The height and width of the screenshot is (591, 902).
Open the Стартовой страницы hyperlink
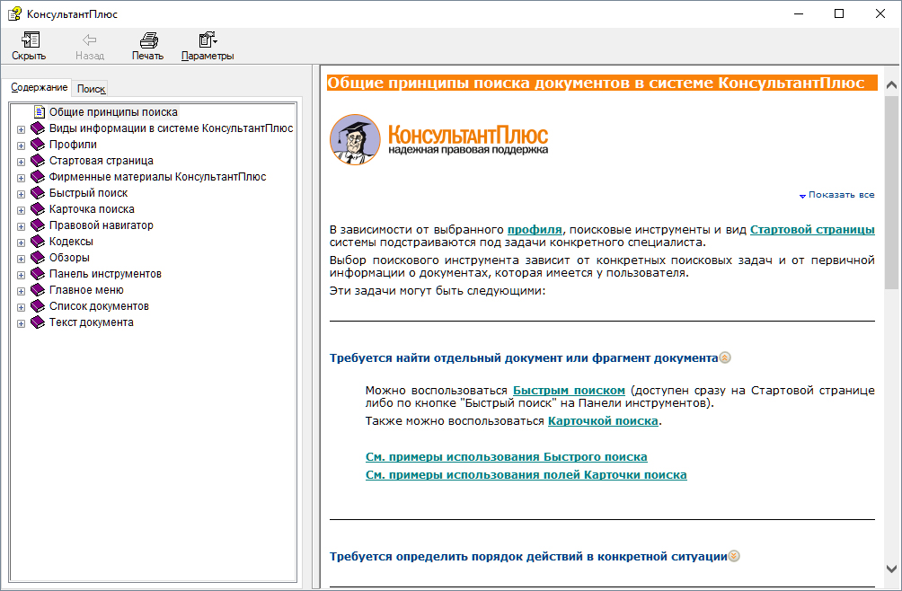[x=812, y=229]
